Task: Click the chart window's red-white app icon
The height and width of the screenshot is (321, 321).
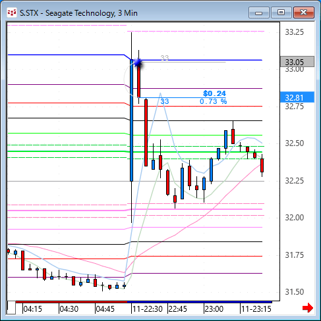Action: tap(12, 12)
